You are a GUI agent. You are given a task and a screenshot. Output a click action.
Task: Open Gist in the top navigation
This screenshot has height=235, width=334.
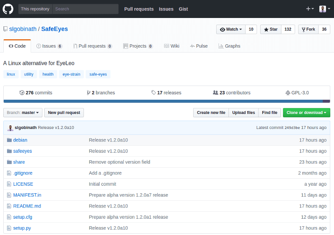tap(183, 9)
